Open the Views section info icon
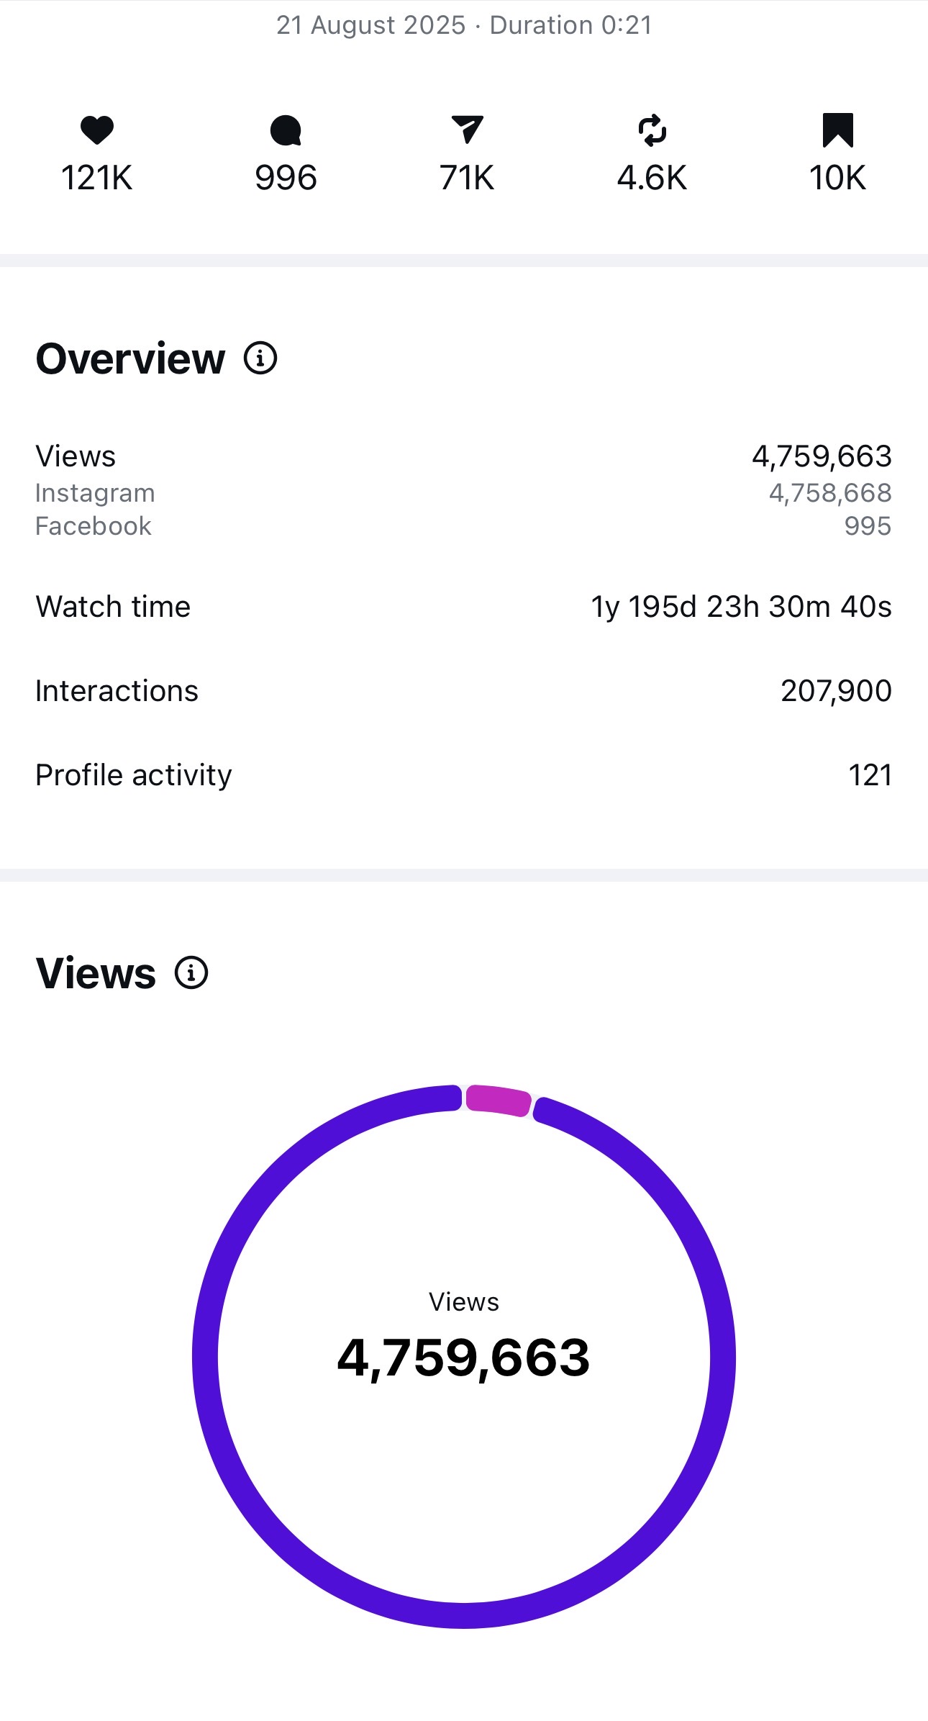The height and width of the screenshot is (1721, 928). (191, 973)
